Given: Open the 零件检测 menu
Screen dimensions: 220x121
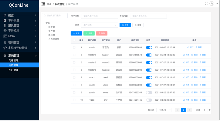Looking at the screenshot, I should [19, 30].
